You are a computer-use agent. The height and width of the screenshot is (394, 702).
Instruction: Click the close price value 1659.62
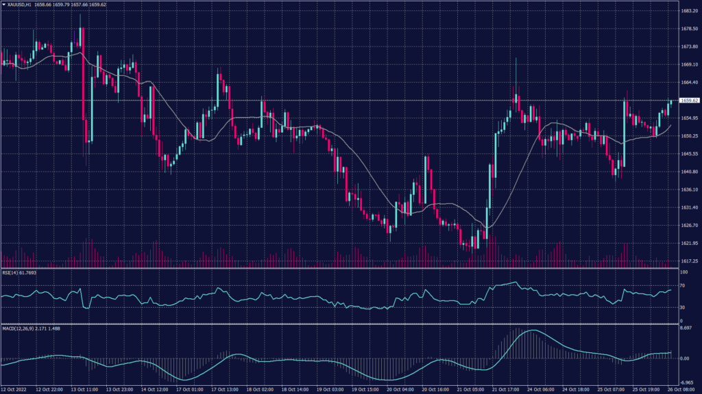(x=97, y=5)
